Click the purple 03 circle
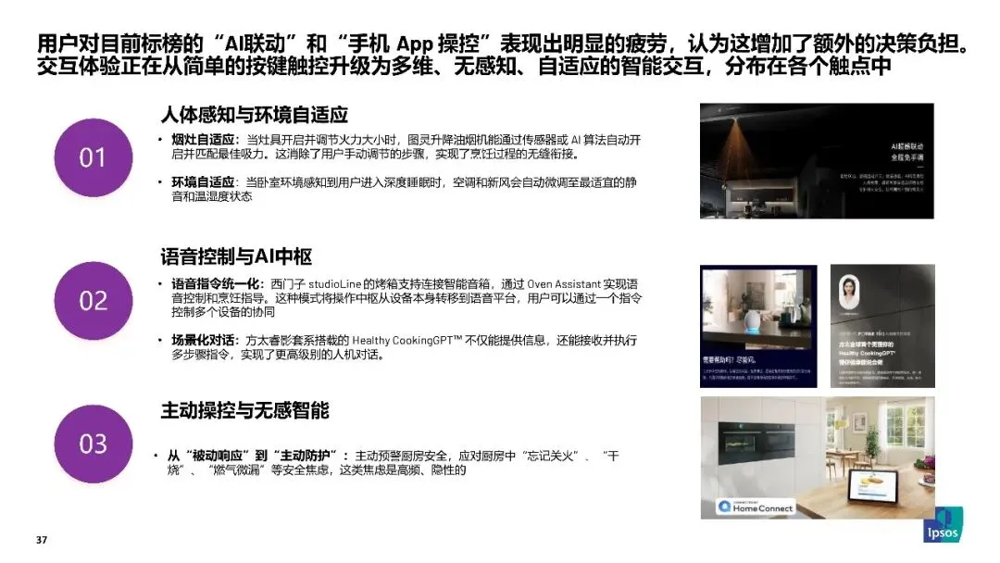This screenshot has width=1000, height=563. tap(94, 444)
